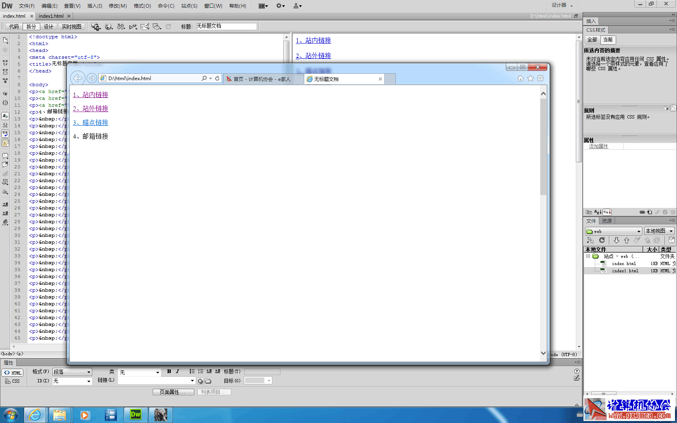Click the point-to-file target icon
The width and height of the screenshot is (677, 423).
[x=200, y=381]
